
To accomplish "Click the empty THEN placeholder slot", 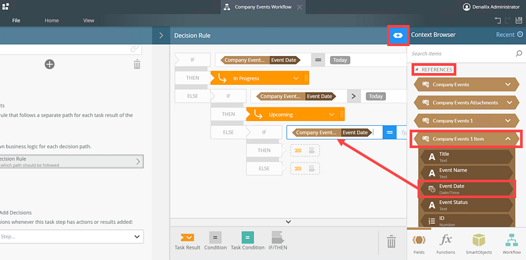I will [x=305, y=150].
